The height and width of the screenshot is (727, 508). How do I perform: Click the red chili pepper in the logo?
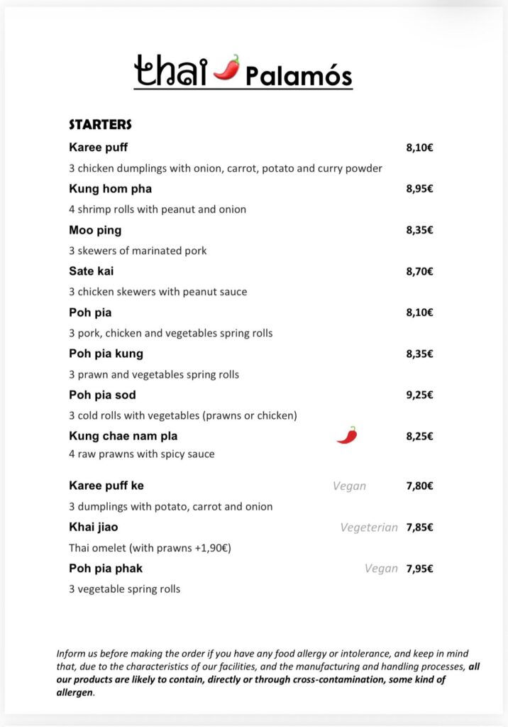coord(226,67)
